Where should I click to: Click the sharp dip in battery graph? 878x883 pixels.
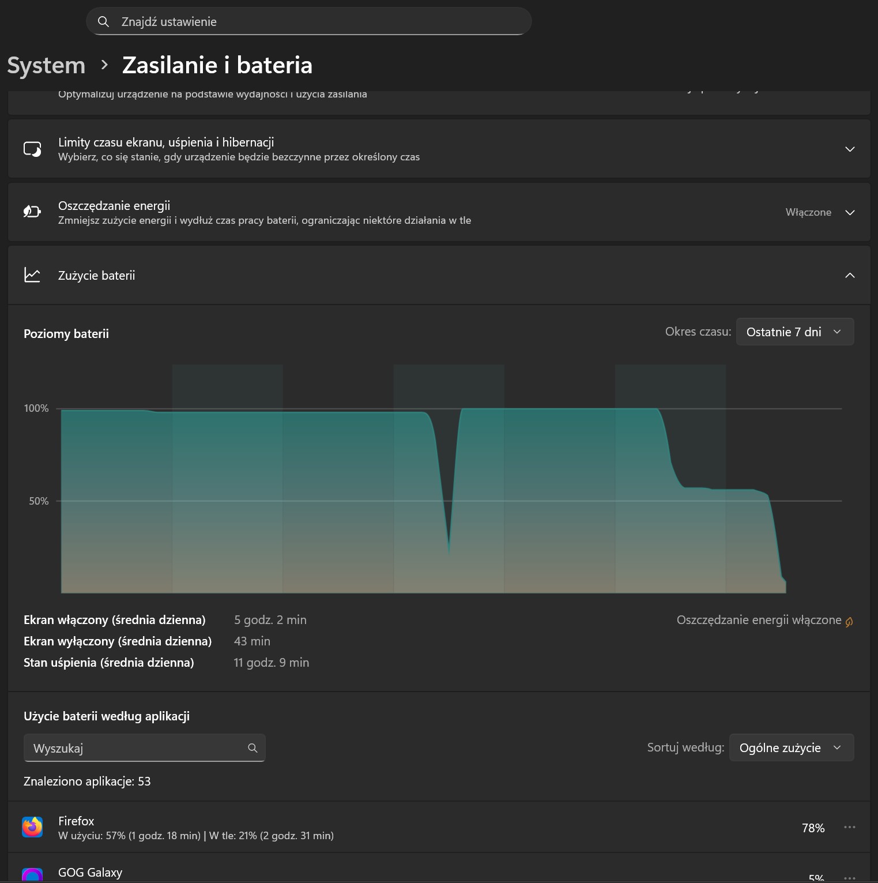point(449,548)
